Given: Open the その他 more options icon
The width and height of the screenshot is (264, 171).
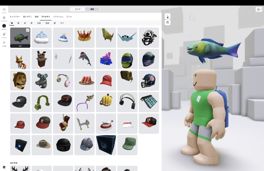Looking at the screenshot, I should tap(4, 43).
